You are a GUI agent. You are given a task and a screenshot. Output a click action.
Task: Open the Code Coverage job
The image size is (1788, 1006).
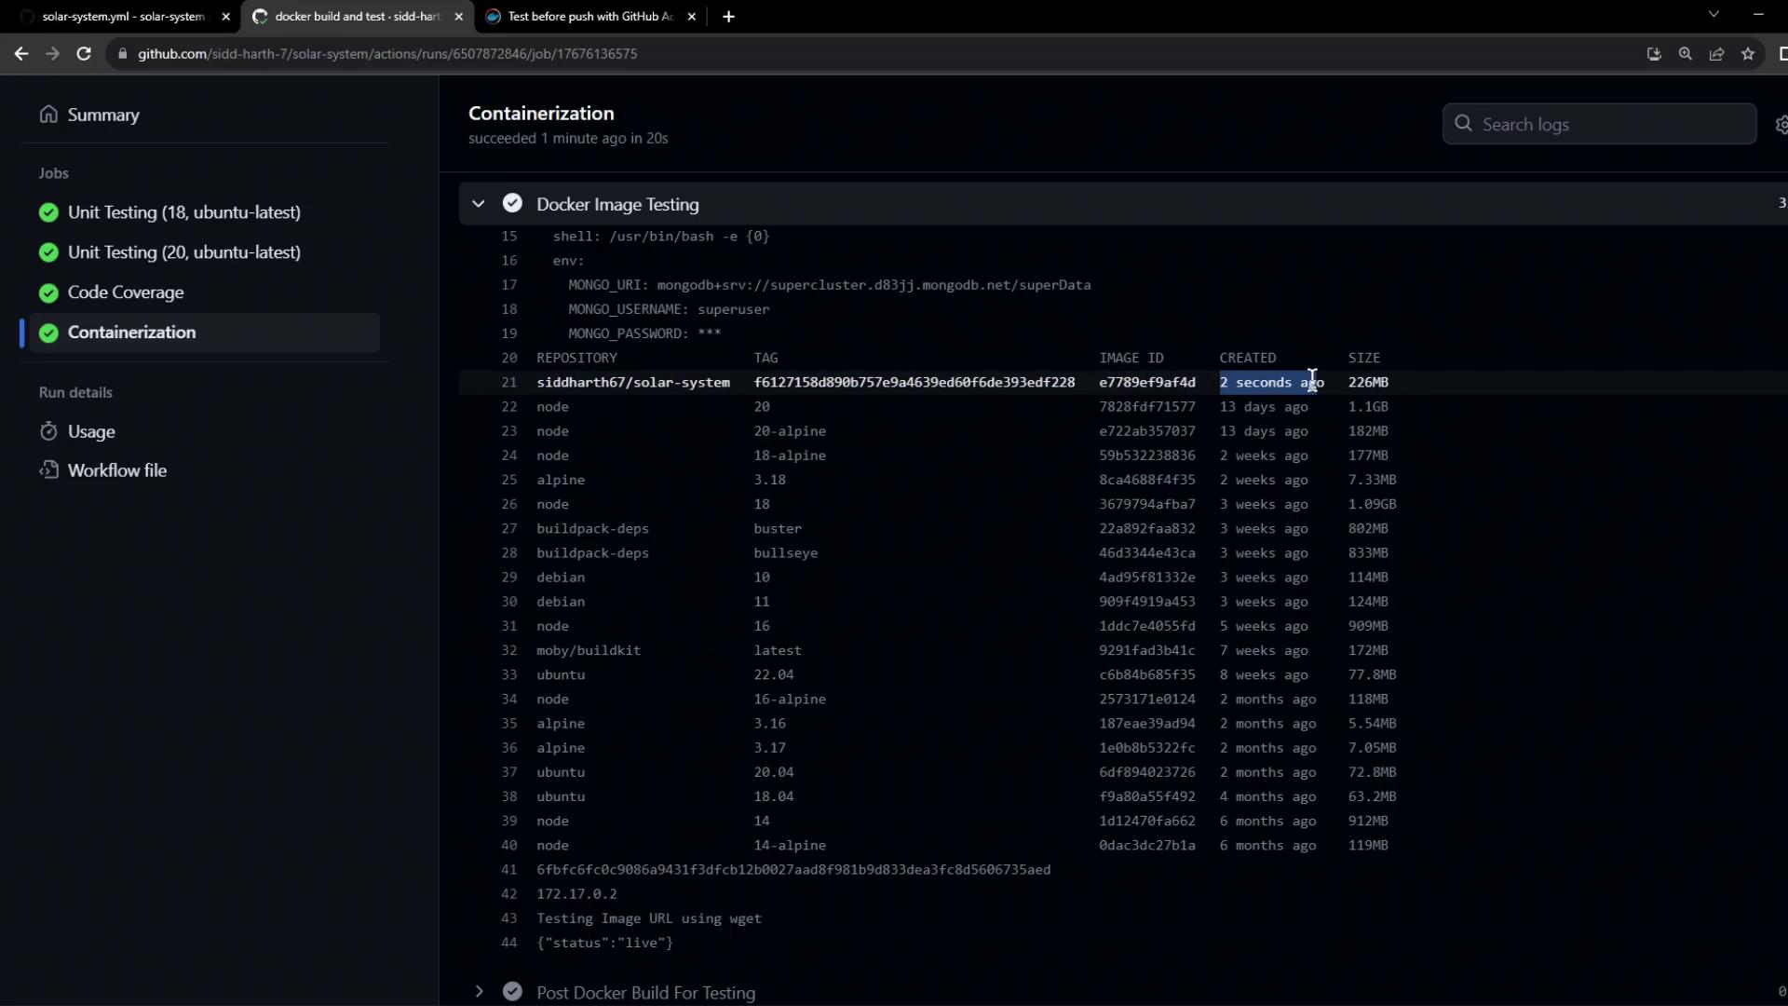tap(126, 292)
